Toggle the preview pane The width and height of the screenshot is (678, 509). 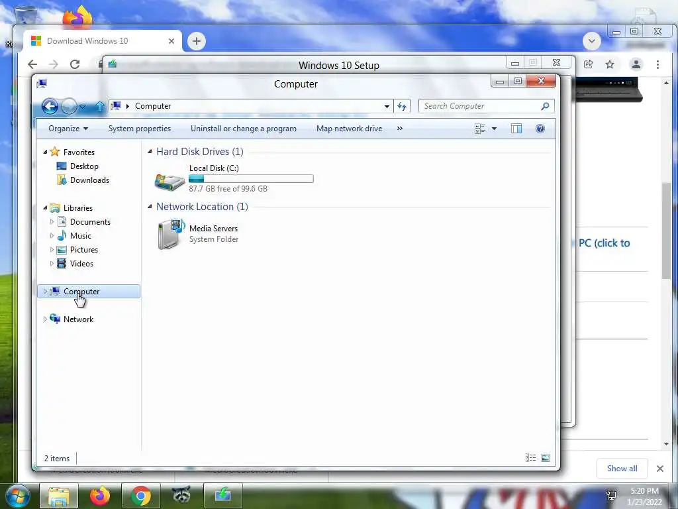tap(516, 129)
